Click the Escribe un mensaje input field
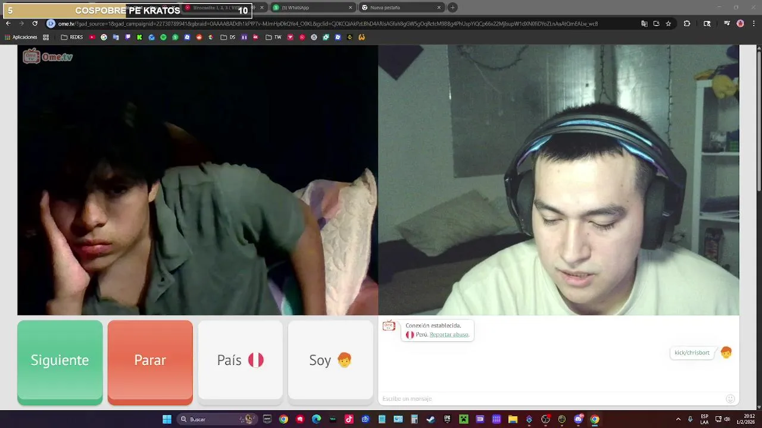762x428 pixels. click(551, 398)
